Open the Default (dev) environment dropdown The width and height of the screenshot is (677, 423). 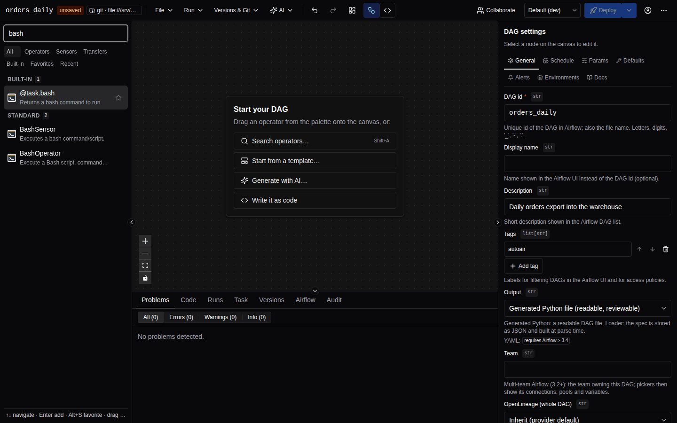coord(552,10)
